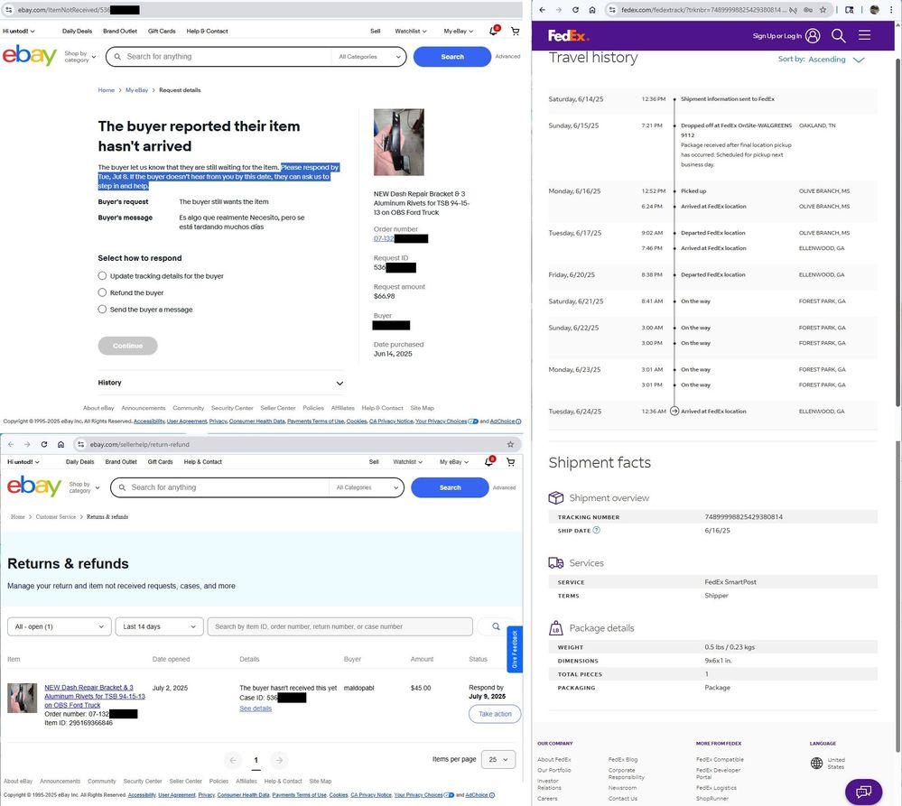Click the FedEx logo
The image size is (902, 806).
click(x=568, y=35)
